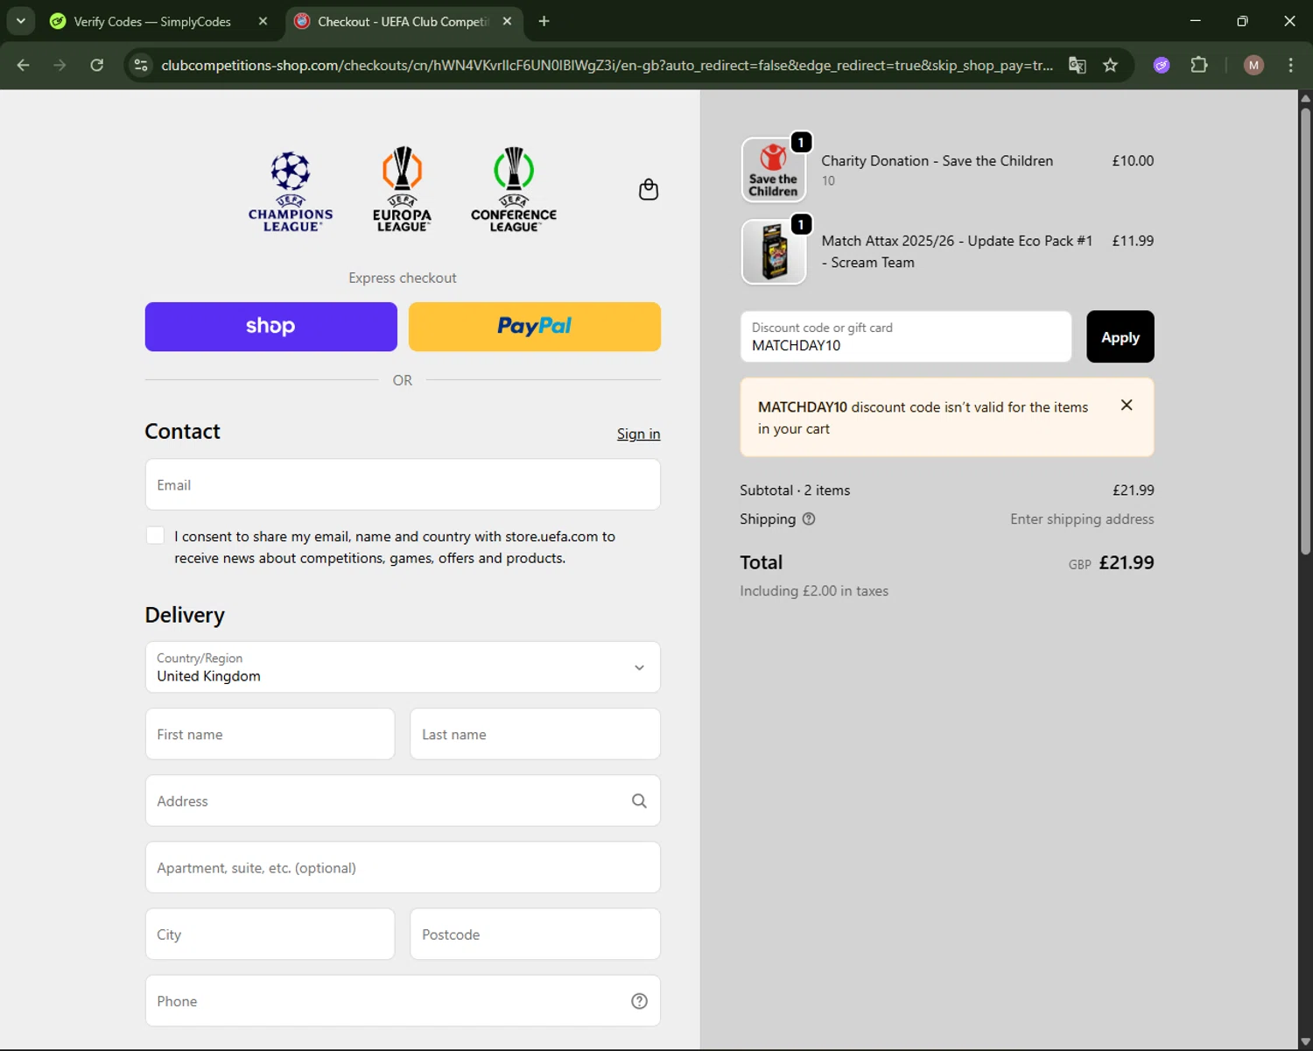
Task: Open Chrome three-dot menu
Action: tap(1291, 65)
